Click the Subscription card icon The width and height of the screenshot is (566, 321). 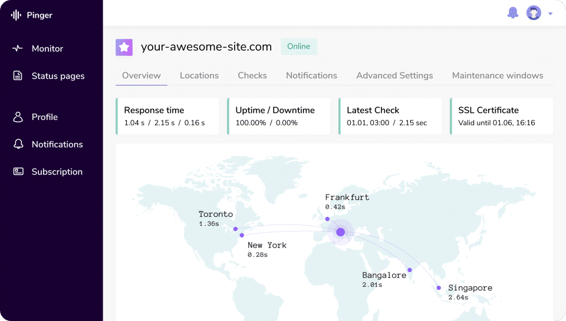pyautogui.click(x=18, y=171)
